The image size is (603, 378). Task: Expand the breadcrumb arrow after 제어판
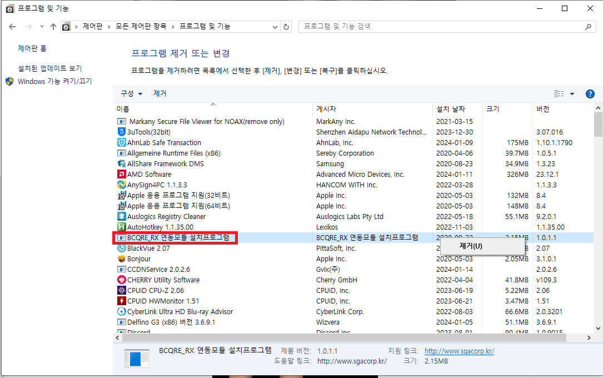tap(109, 27)
